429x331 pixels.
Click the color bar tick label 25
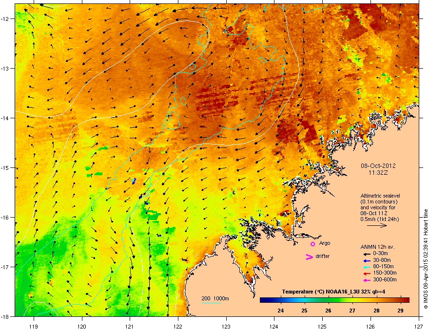(304, 311)
